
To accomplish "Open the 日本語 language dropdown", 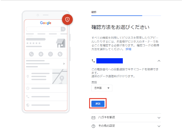I will [x=102, y=88].
